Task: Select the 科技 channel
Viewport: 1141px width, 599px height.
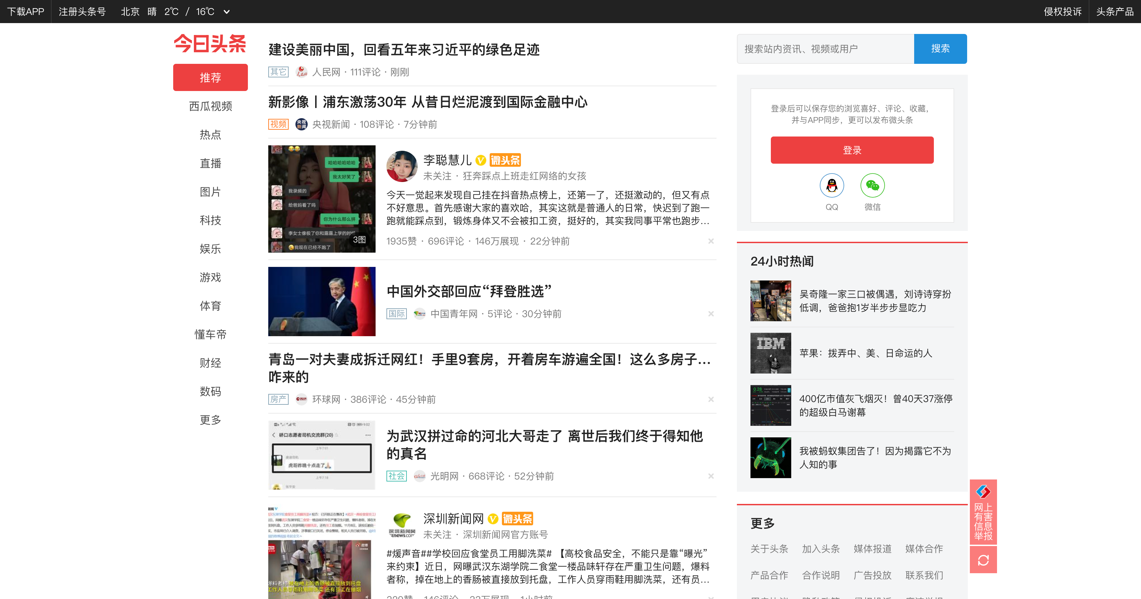Action: point(210,220)
